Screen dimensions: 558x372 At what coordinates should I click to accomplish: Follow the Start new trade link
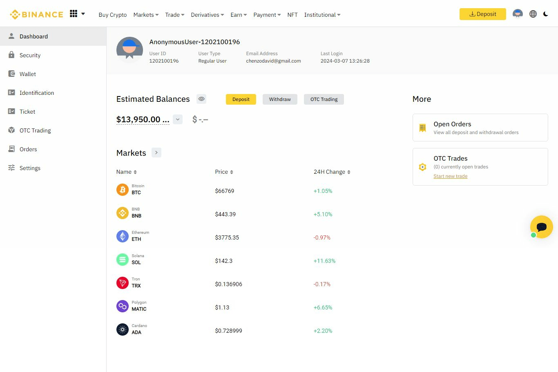click(x=450, y=176)
